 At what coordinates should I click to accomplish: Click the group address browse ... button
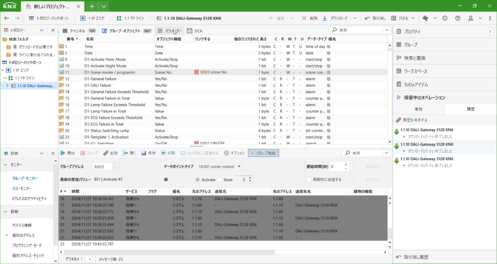point(117,166)
